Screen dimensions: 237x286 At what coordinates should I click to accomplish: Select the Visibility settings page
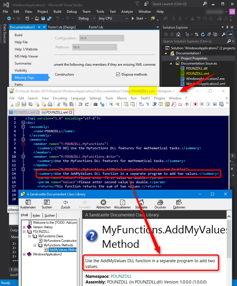pos(21,71)
